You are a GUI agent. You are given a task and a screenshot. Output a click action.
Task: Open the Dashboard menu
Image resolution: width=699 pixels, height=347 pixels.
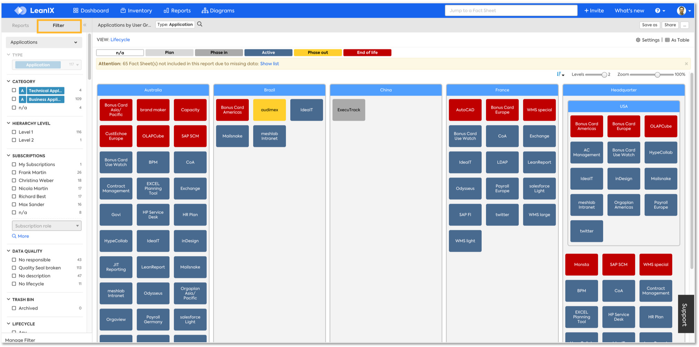coord(91,10)
